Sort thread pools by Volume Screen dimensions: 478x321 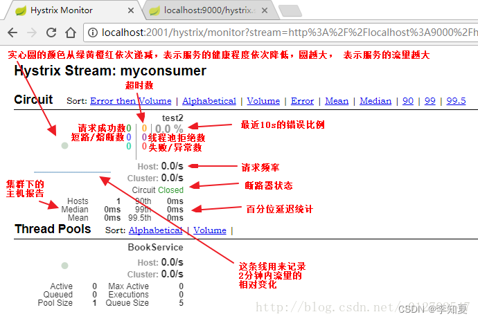pos(210,230)
